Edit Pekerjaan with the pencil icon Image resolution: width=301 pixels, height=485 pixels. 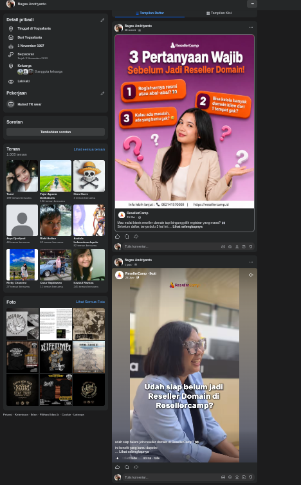(x=102, y=93)
